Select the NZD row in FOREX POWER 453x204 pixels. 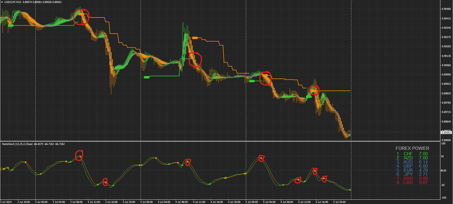(412, 158)
